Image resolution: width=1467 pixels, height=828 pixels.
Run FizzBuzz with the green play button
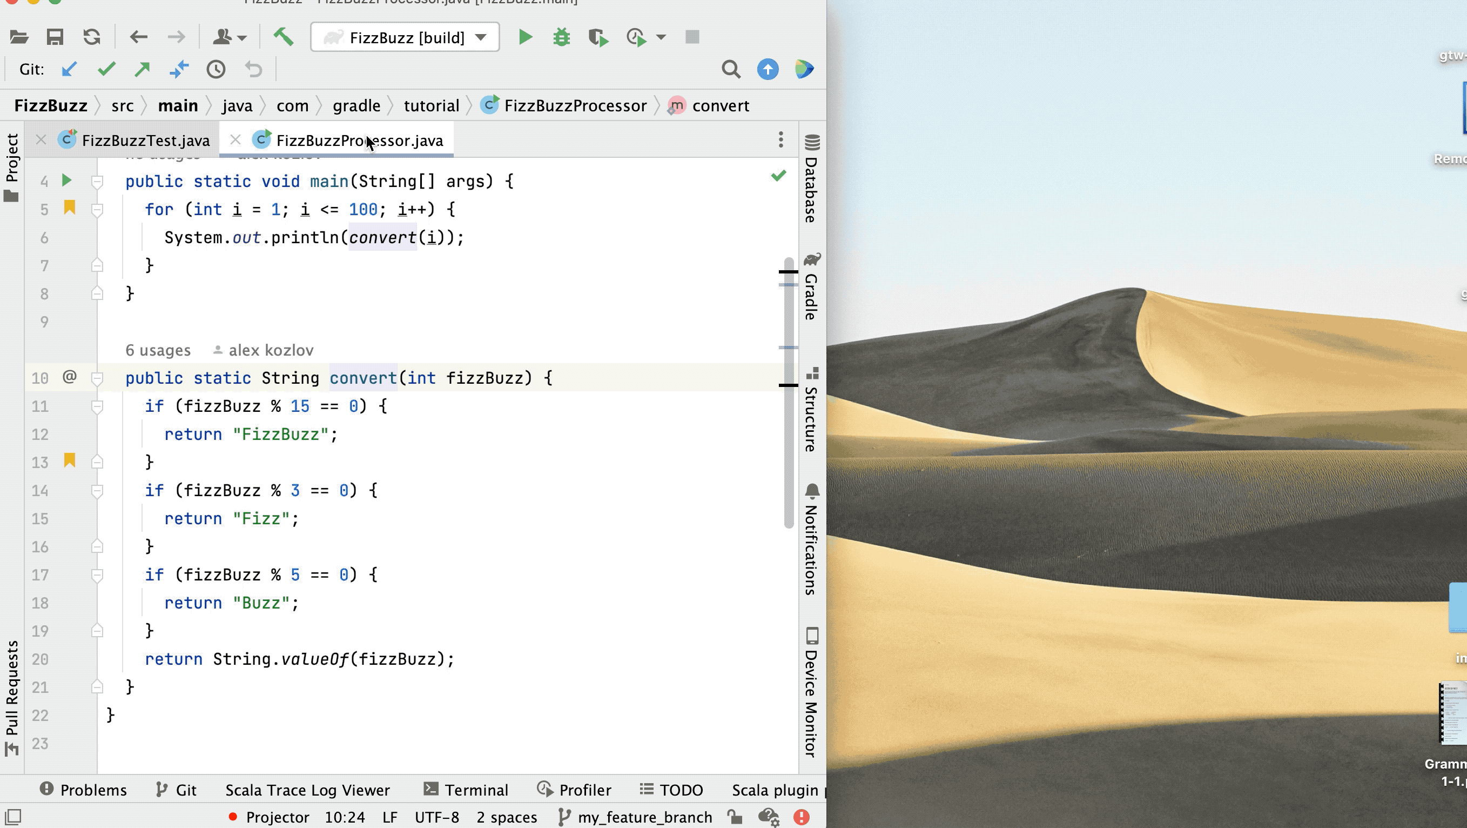point(525,38)
